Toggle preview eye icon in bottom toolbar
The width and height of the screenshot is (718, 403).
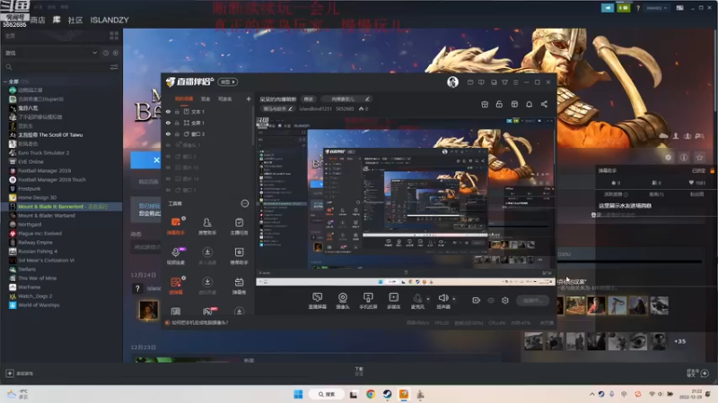(x=491, y=300)
